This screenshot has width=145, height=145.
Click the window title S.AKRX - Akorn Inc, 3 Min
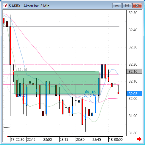point(29,6)
